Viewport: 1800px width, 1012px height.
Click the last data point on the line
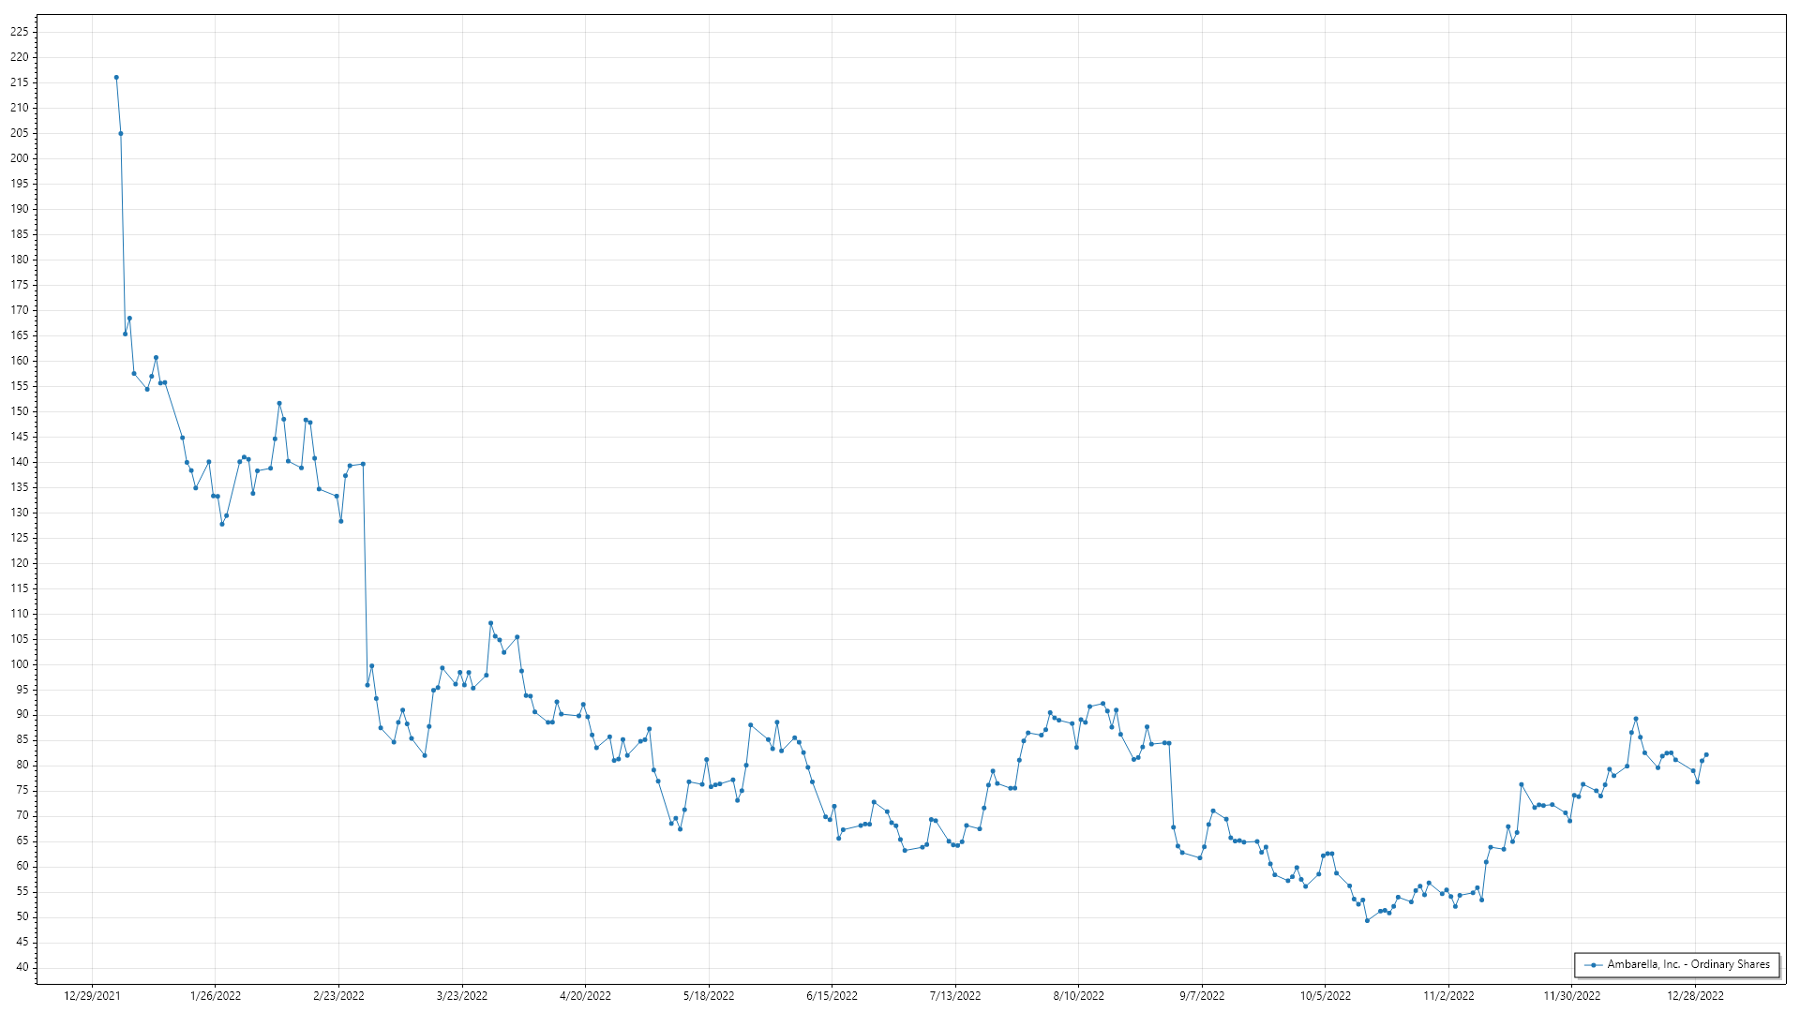(1706, 755)
